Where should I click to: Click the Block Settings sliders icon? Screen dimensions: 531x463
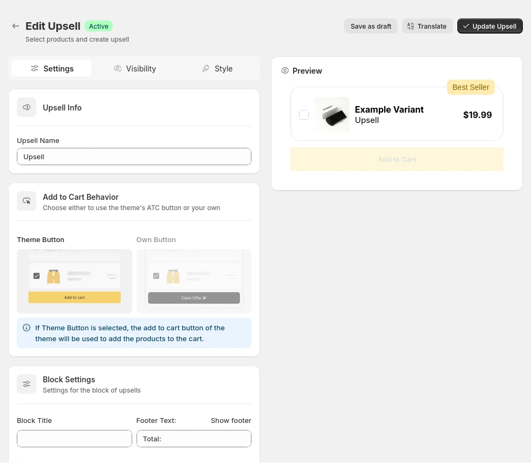pyautogui.click(x=27, y=384)
